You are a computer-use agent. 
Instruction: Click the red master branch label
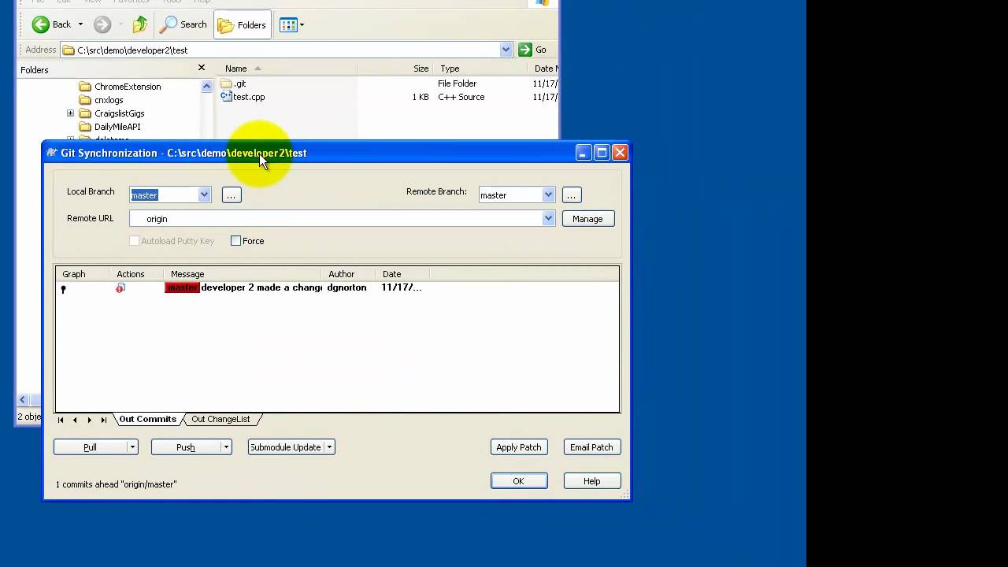182,287
